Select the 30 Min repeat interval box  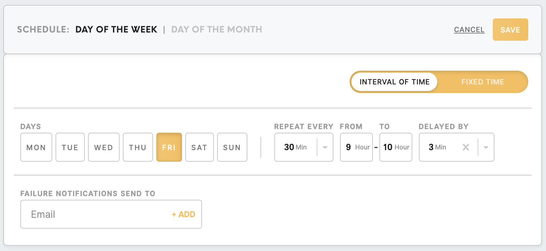[304, 147]
